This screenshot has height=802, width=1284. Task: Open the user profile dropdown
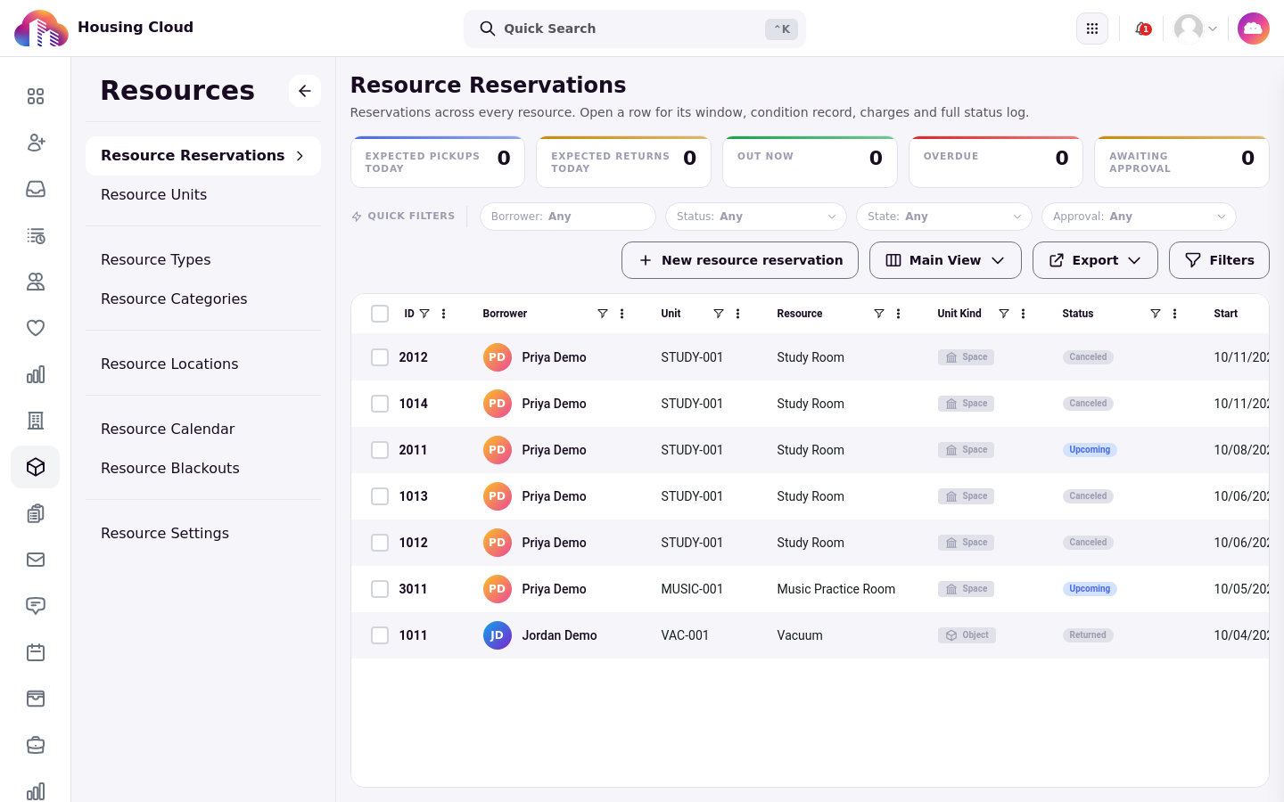1196,29
